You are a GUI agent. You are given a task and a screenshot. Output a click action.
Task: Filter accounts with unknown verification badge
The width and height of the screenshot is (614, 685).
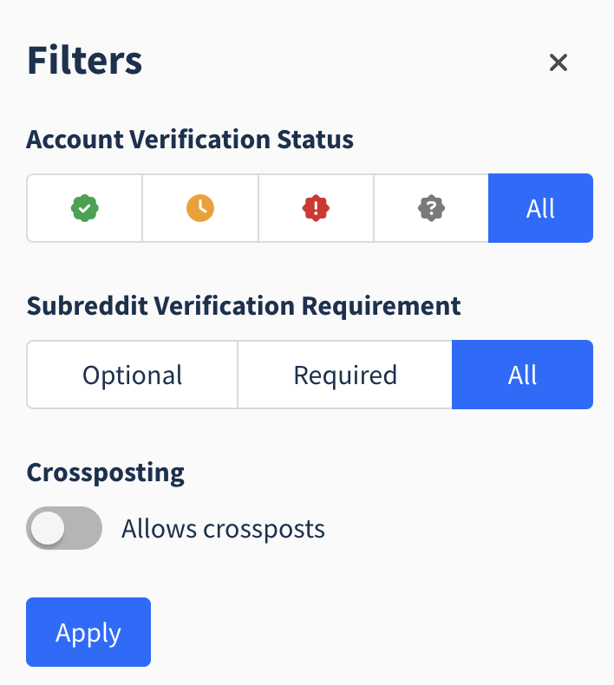[431, 208]
